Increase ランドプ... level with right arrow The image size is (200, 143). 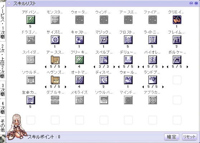(x=163, y=87)
